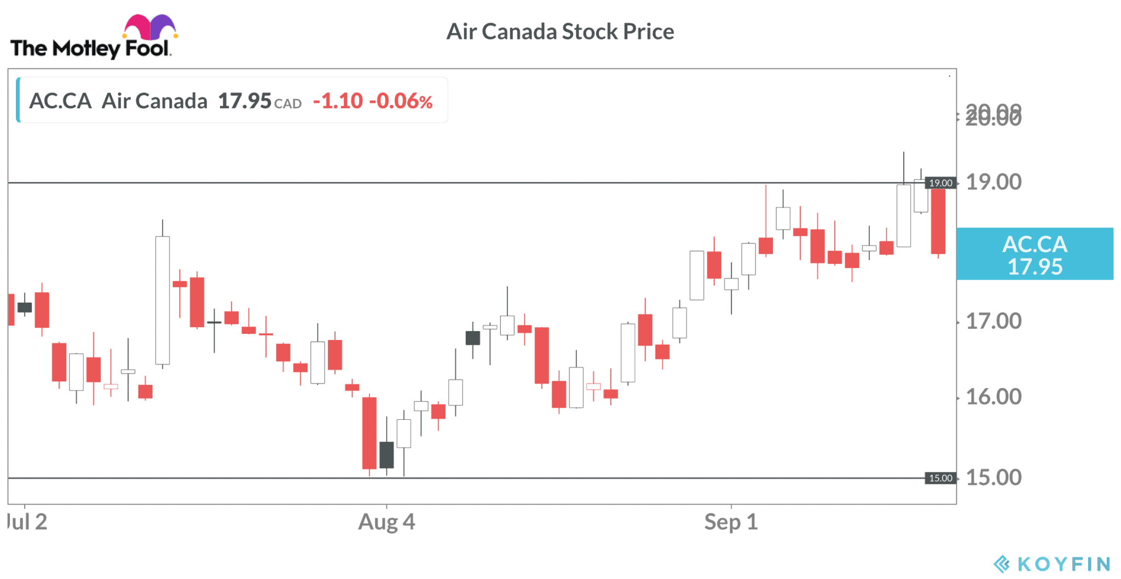Click the KOYFIN wordmark
The height and width of the screenshot is (579, 1121).
click(1064, 564)
